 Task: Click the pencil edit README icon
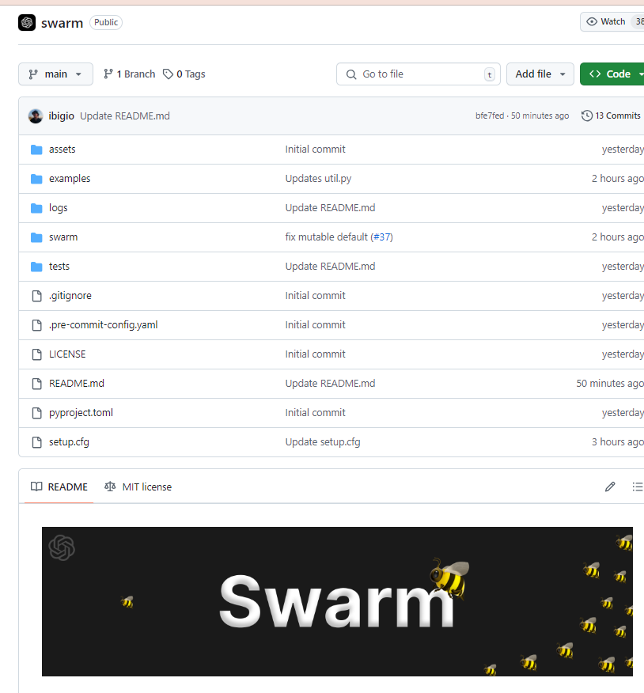coord(610,487)
